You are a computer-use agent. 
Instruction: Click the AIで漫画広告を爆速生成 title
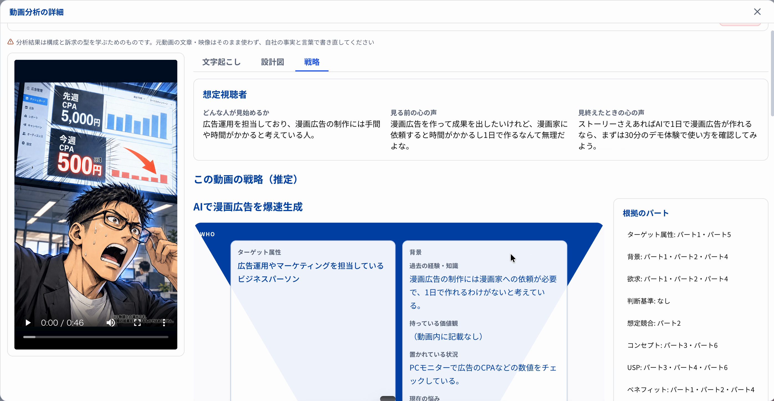point(248,207)
